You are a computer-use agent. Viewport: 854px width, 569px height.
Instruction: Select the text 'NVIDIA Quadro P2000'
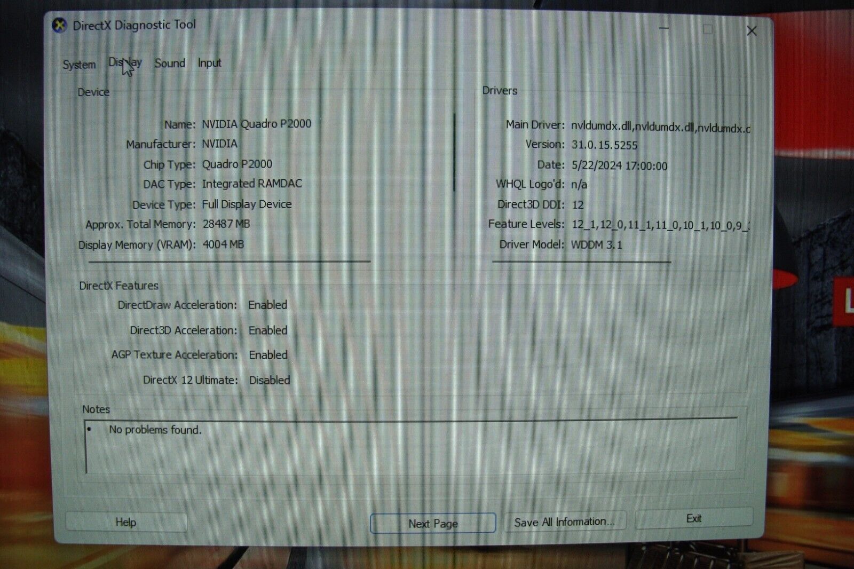(256, 124)
